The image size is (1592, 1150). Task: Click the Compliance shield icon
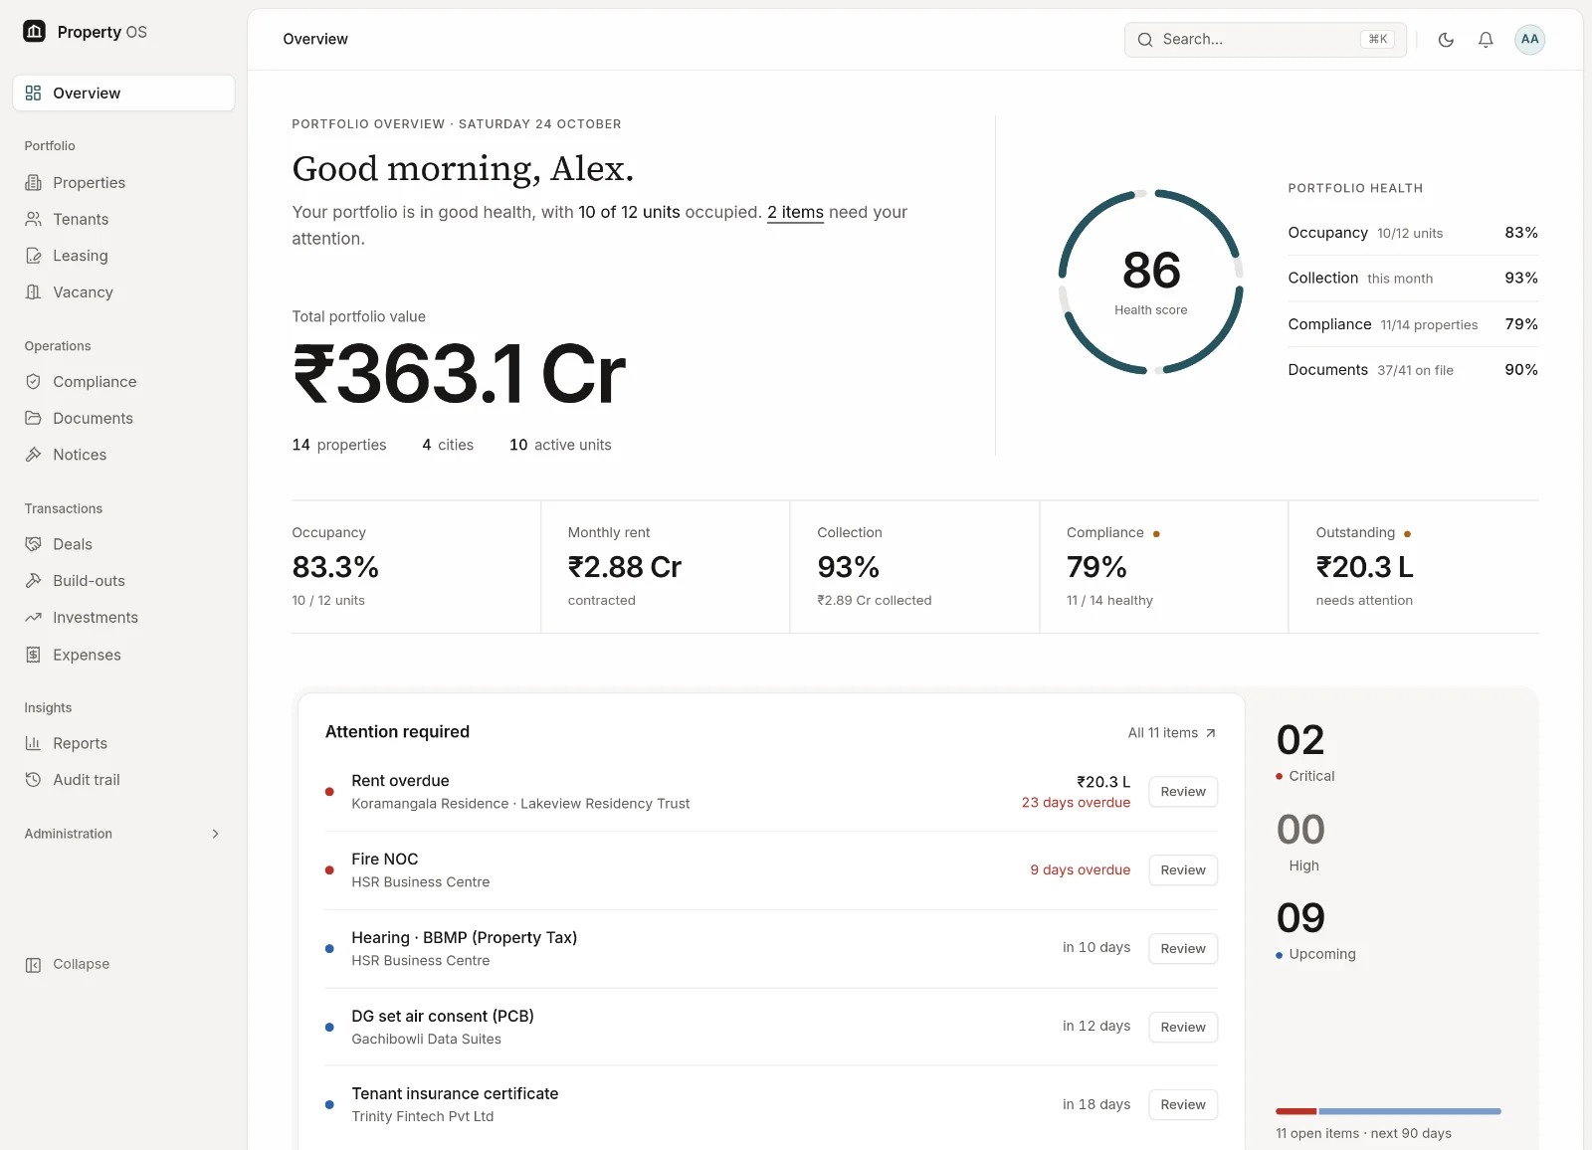coord(33,382)
